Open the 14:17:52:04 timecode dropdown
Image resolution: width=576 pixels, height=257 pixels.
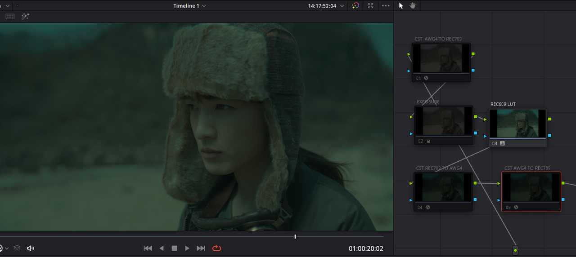click(x=342, y=6)
